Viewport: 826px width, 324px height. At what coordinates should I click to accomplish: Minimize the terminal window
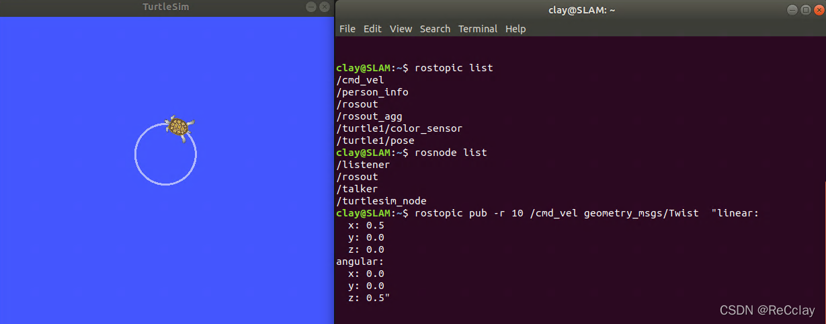(791, 9)
